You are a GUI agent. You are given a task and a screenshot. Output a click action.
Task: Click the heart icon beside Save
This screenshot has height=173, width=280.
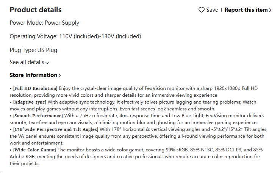202,10
